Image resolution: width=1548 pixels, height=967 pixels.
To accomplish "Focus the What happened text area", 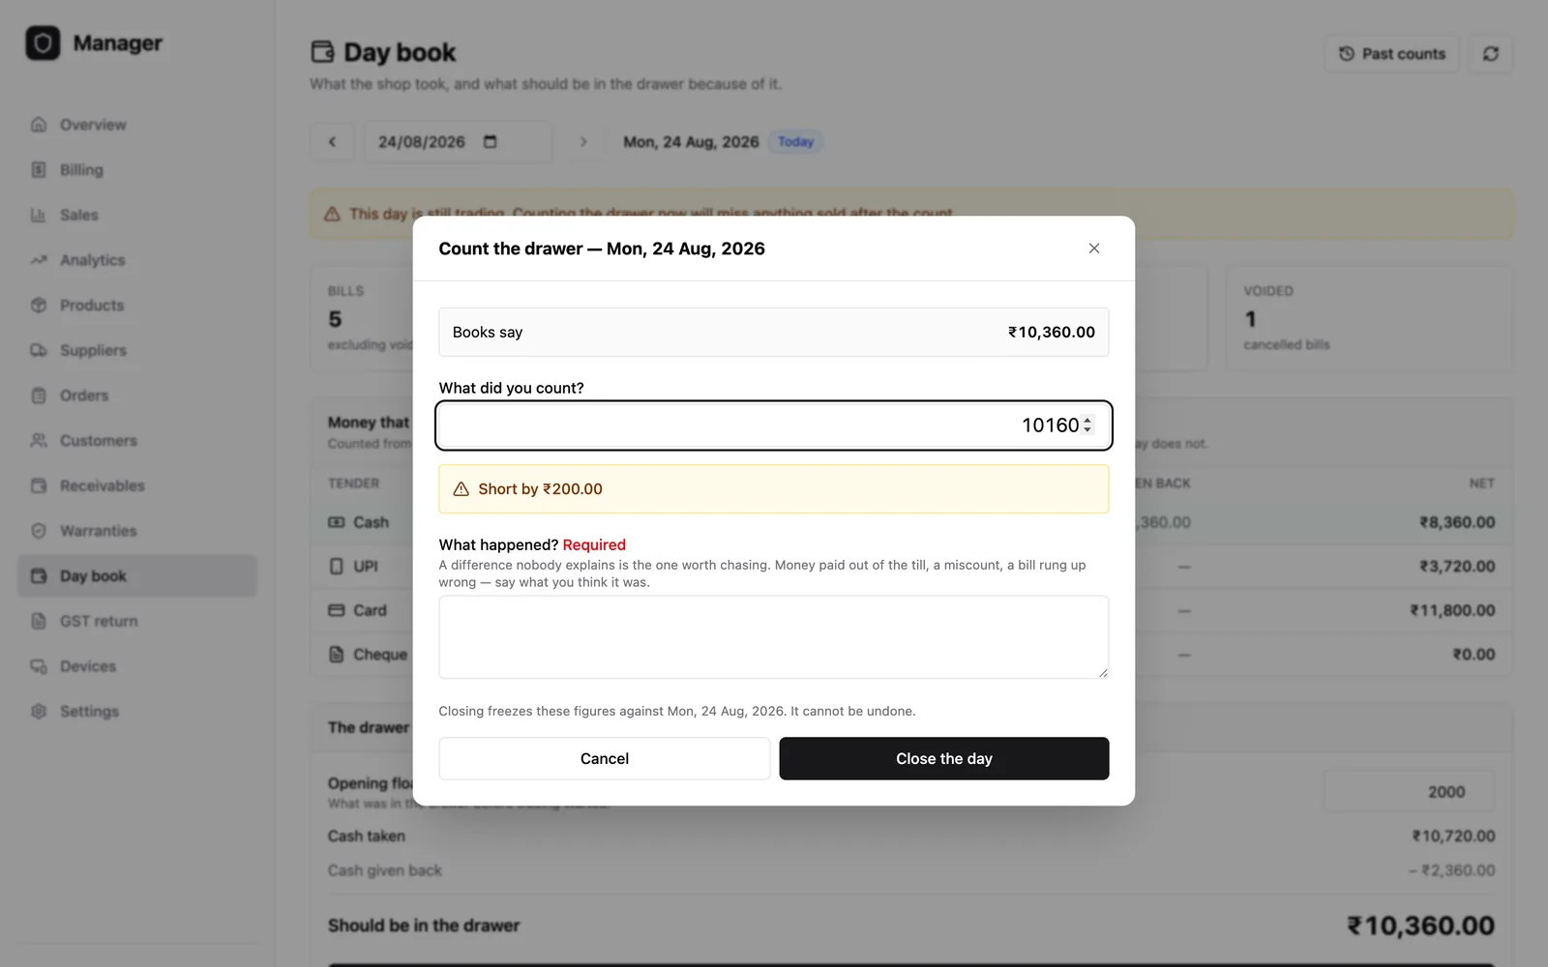I will (774, 637).
